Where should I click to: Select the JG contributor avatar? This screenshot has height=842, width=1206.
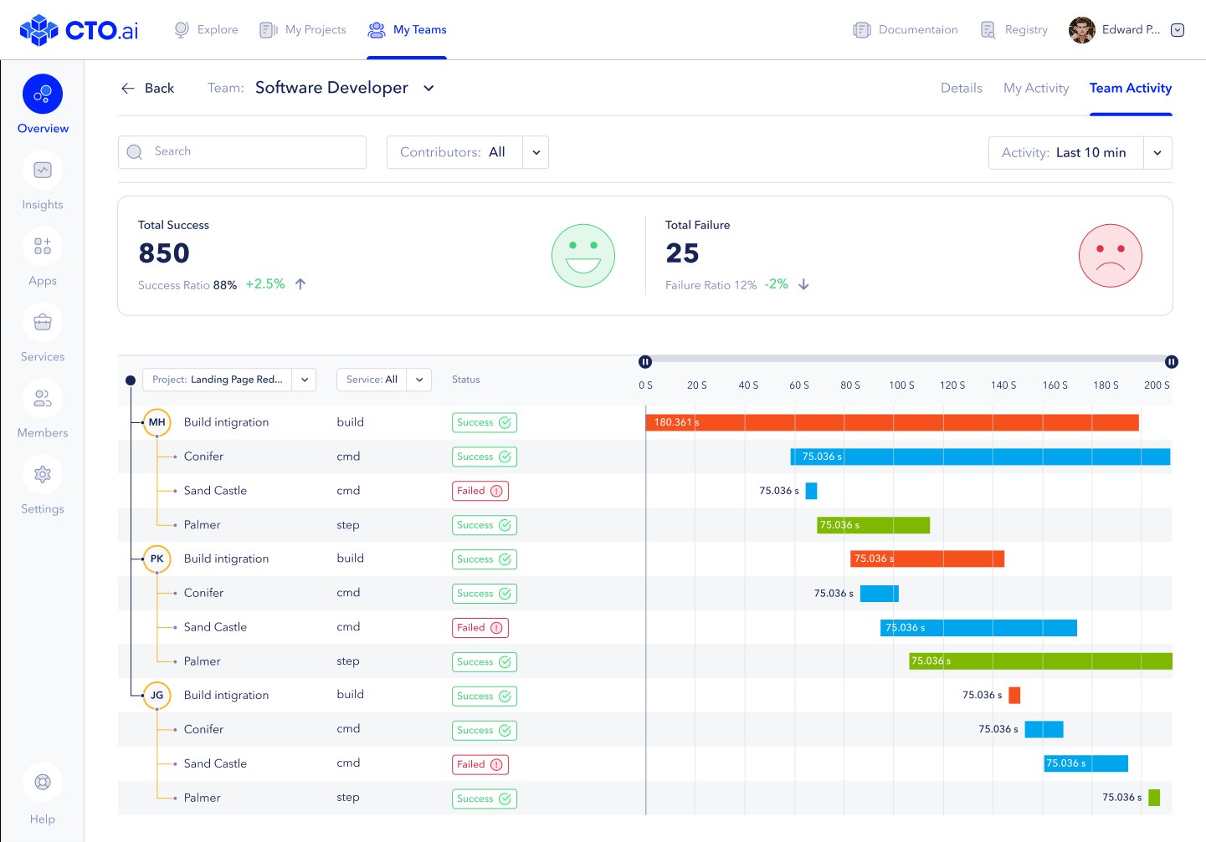point(157,695)
